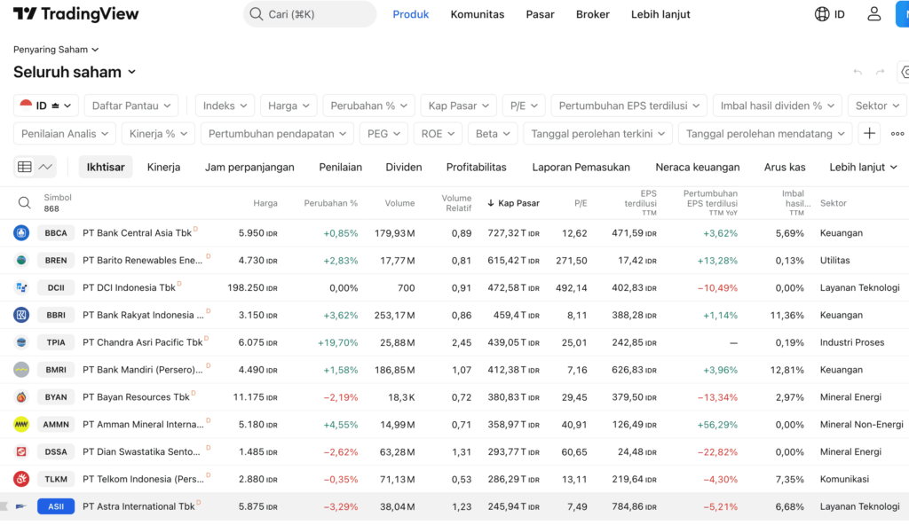Click the BBCA stock logo

pyautogui.click(x=21, y=233)
